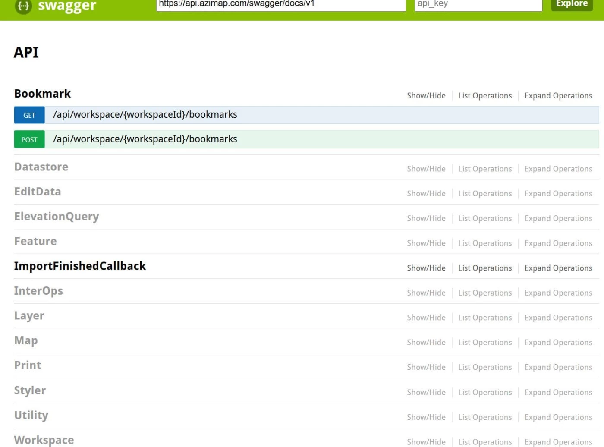The width and height of the screenshot is (604, 447).
Task: Focus the swagger docs URL field
Action: [280, 5]
